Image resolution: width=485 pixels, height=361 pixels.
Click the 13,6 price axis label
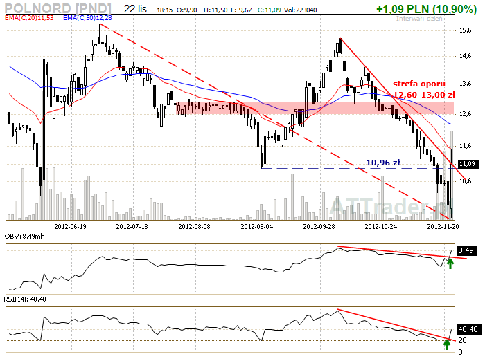tap(466, 84)
